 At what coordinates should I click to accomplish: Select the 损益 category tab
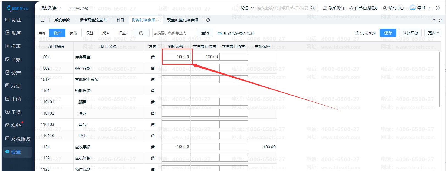tap(122, 33)
